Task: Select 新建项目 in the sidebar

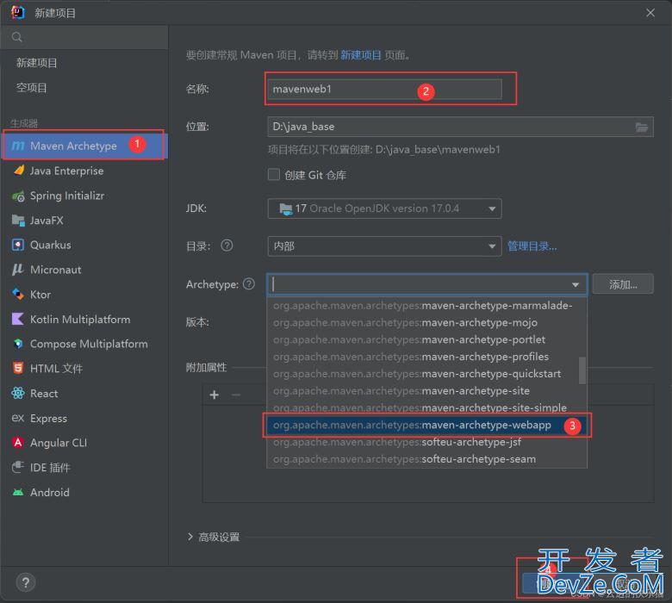Action: tap(37, 63)
